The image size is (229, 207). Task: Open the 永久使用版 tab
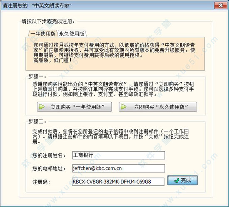pos(72,34)
